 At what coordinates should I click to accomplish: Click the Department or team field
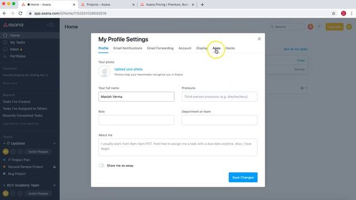click(220, 120)
